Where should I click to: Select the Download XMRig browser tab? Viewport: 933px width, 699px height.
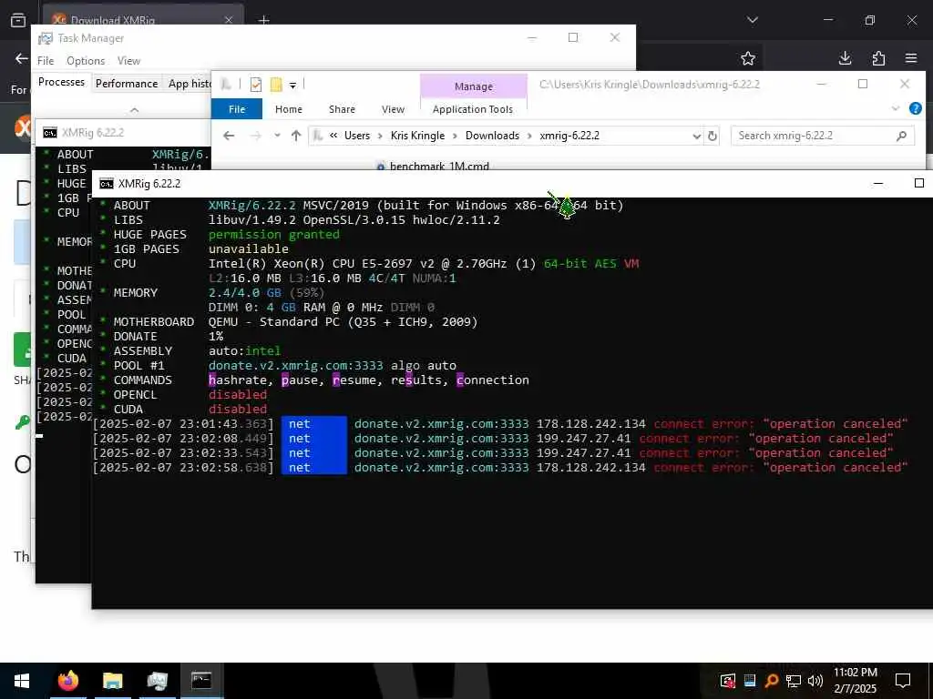point(143,18)
